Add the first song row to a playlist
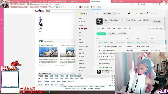Image resolution: width=168 pixels, height=94 pixels. [119, 42]
